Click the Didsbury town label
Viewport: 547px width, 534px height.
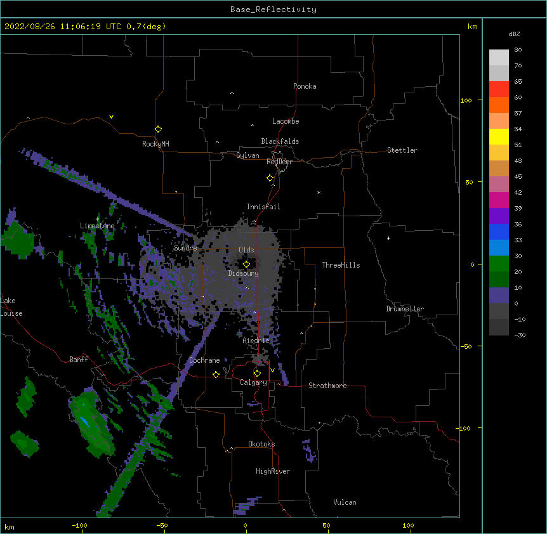[244, 273]
